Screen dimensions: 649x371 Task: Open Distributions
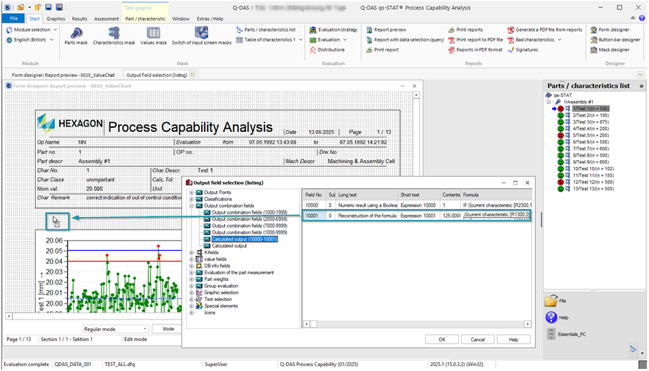(x=327, y=49)
